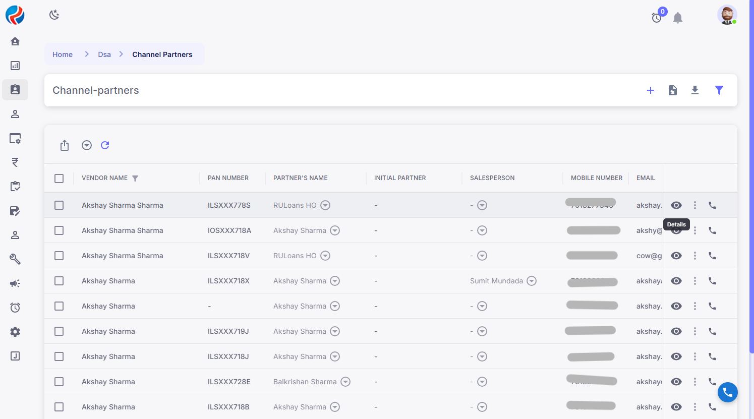Click the export share icon above the table
This screenshot has width=754, height=419.
pyautogui.click(x=65, y=145)
